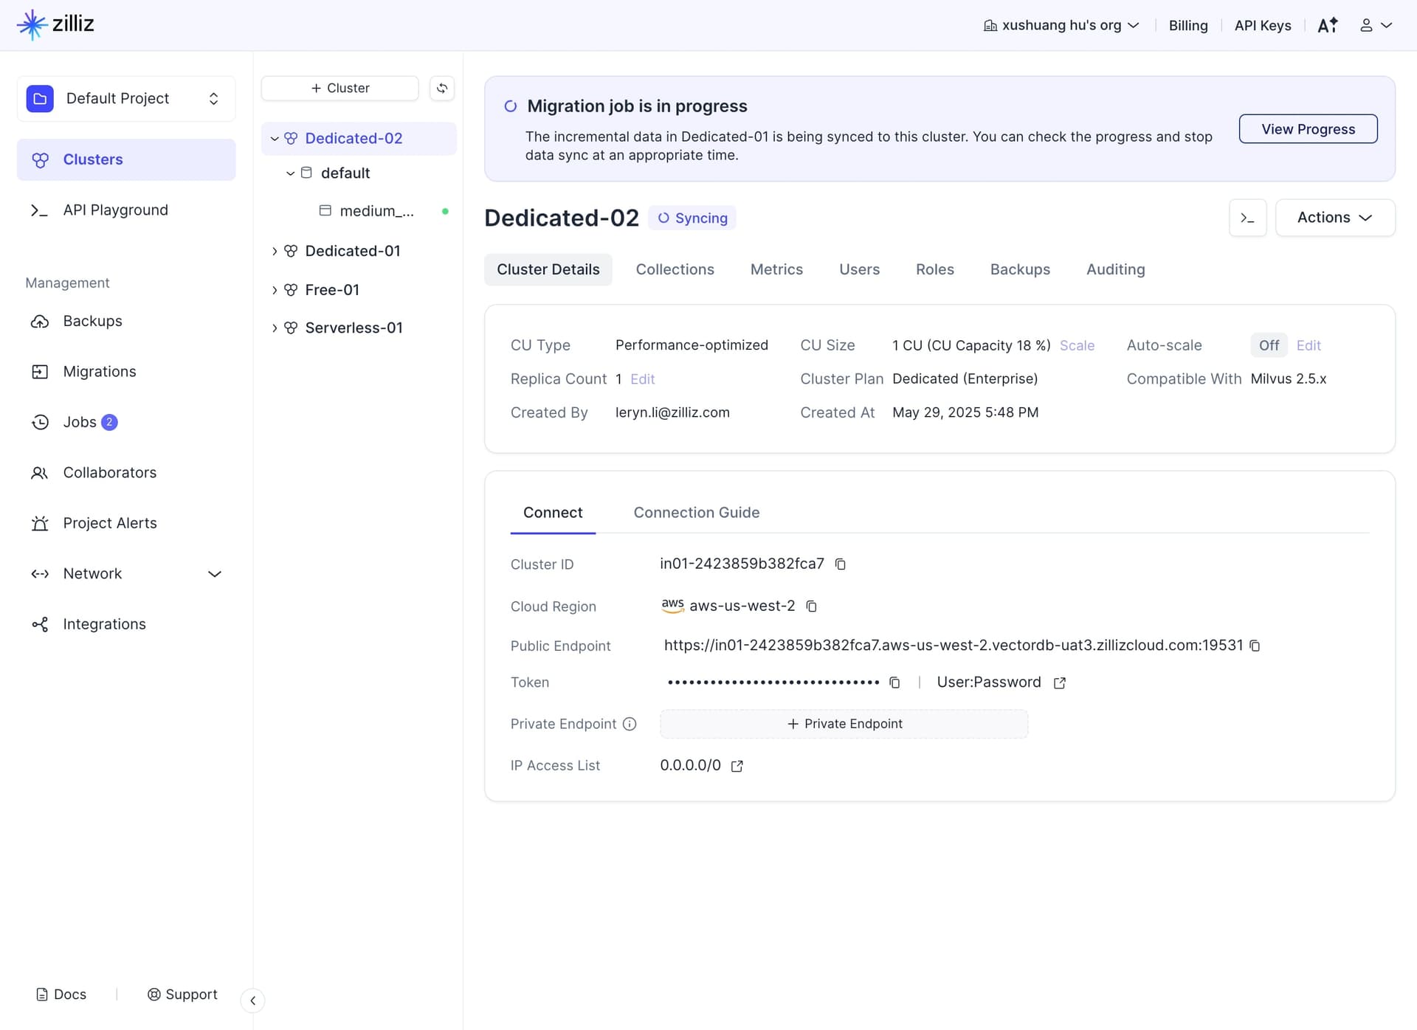This screenshot has width=1417, height=1030.
Task: Open the Jobs page
Action: pyautogui.click(x=126, y=422)
